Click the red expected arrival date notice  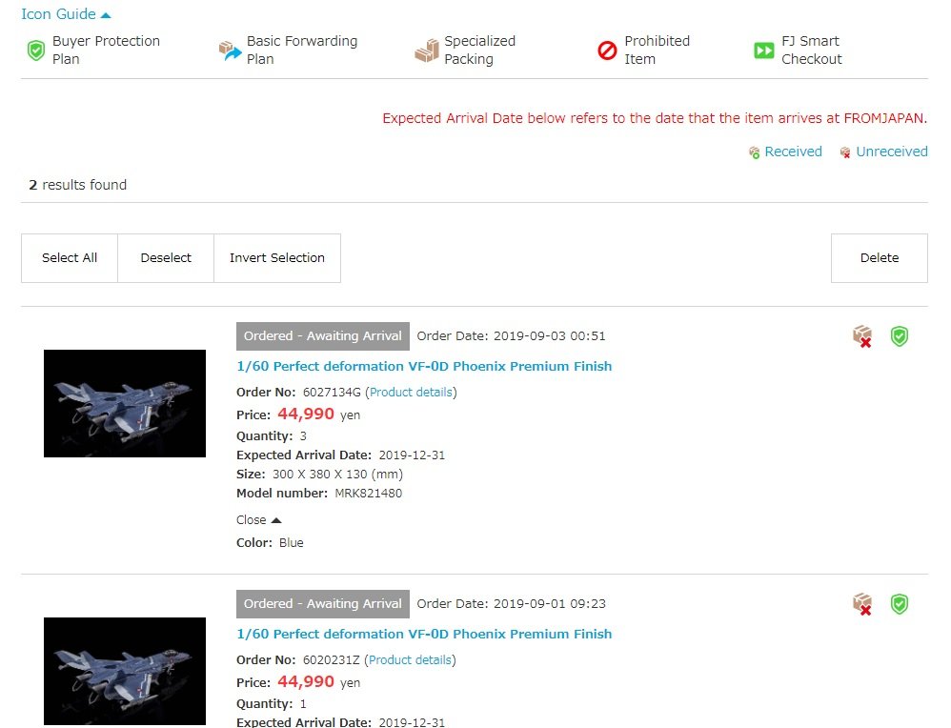(655, 118)
